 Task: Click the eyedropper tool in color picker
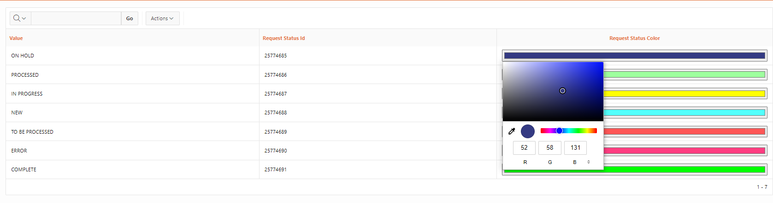tap(512, 131)
